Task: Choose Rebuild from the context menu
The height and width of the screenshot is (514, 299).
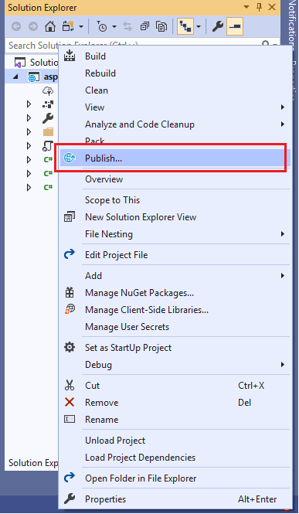Action: point(100,73)
